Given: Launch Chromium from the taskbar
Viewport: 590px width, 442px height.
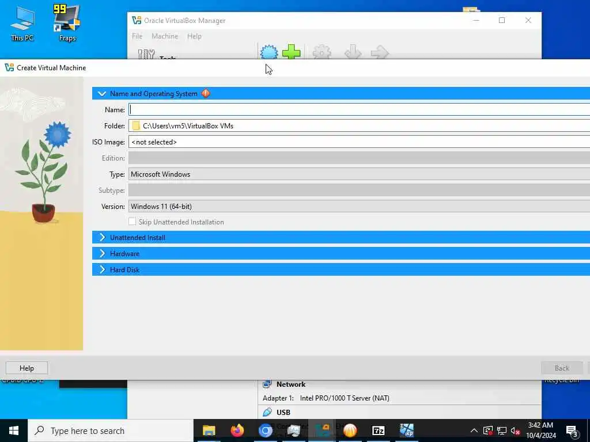Looking at the screenshot, I should (265, 430).
